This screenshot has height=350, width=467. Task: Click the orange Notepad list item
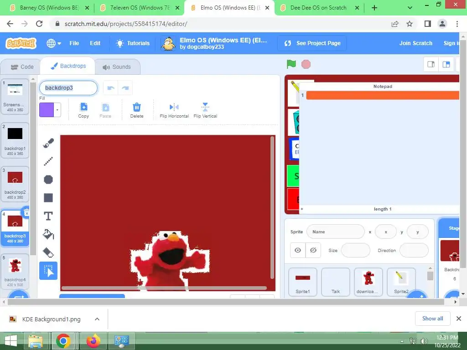click(x=383, y=95)
